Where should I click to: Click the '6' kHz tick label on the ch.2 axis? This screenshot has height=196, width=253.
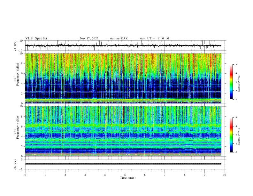22,127
